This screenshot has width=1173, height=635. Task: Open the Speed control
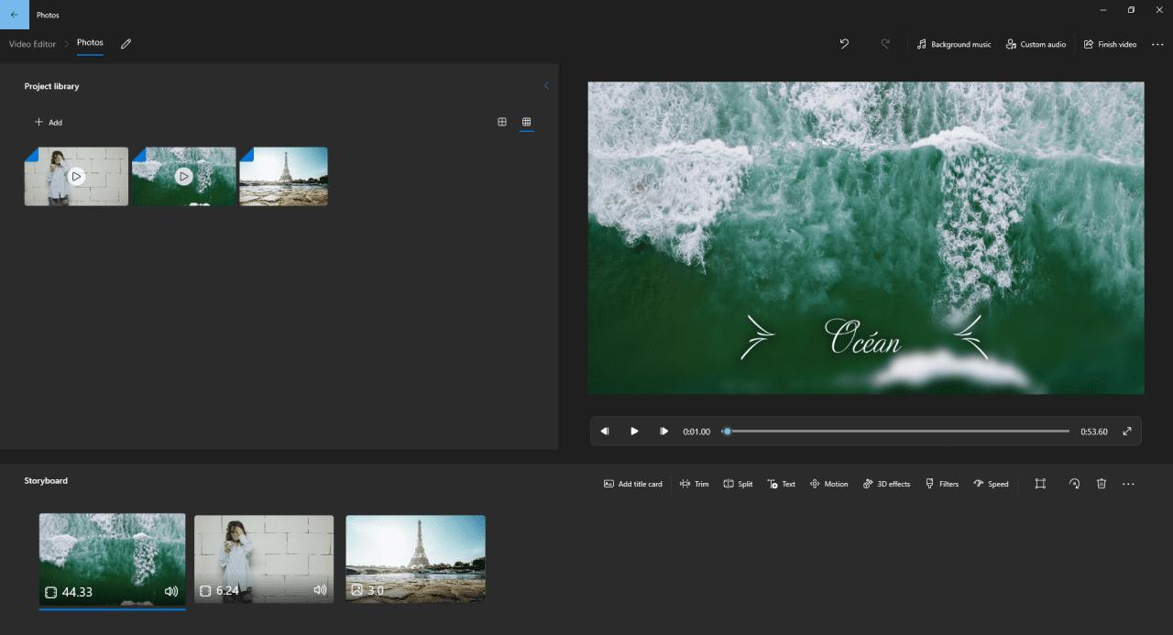[x=991, y=484]
